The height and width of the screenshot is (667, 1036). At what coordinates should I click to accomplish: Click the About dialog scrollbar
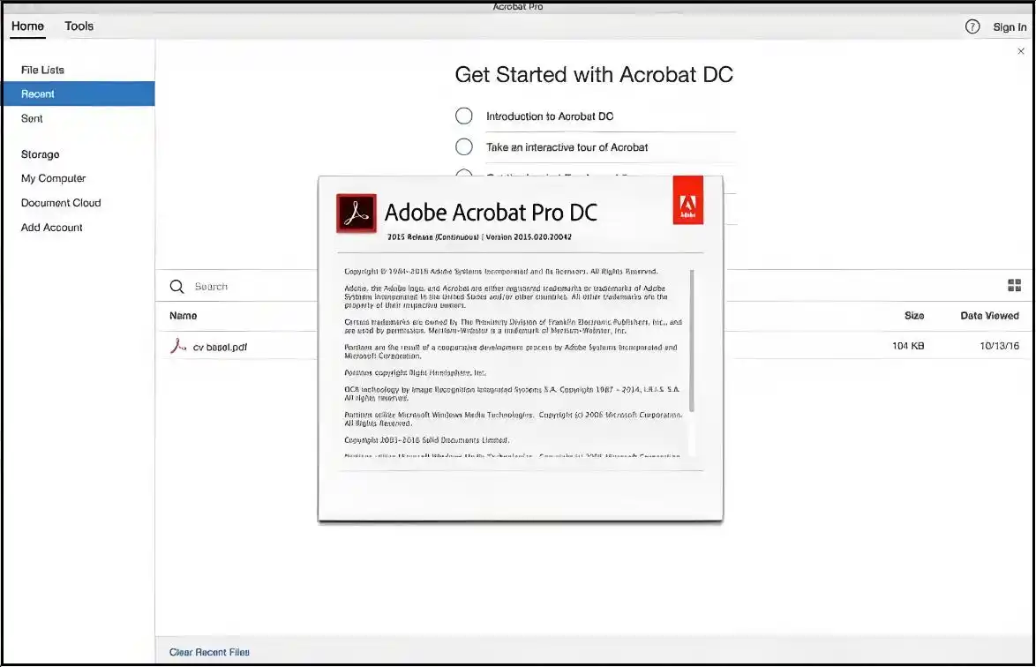pyautogui.click(x=692, y=341)
